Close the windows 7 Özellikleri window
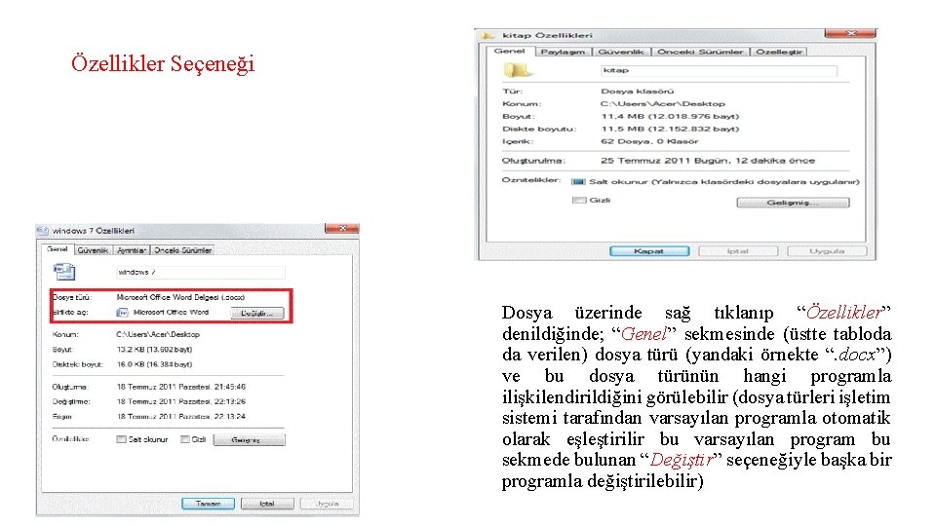The height and width of the screenshot is (526, 936). pos(342,228)
